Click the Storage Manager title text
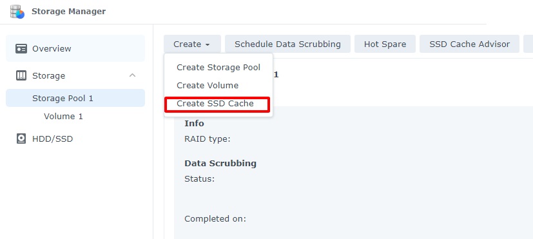Viewport: 533px width, 239px height. pyautogui.click(x=69, y=12)
